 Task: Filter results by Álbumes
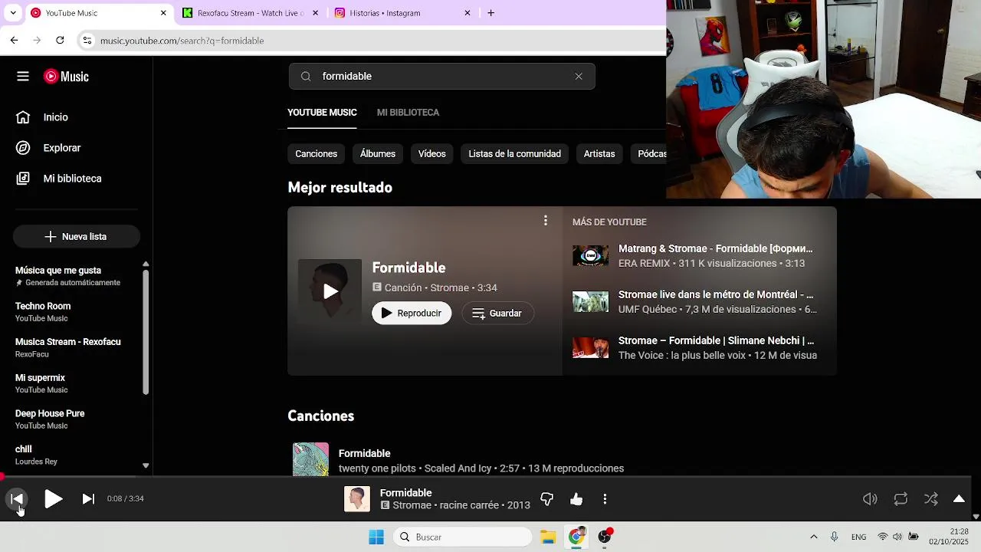378,154
